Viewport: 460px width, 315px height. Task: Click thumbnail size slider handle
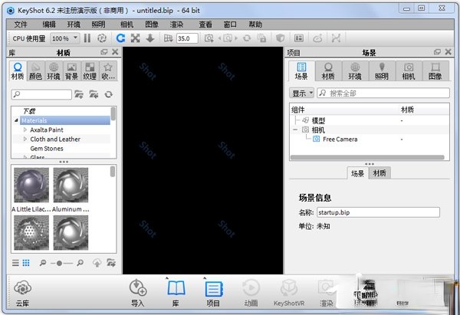click(59, 263)
